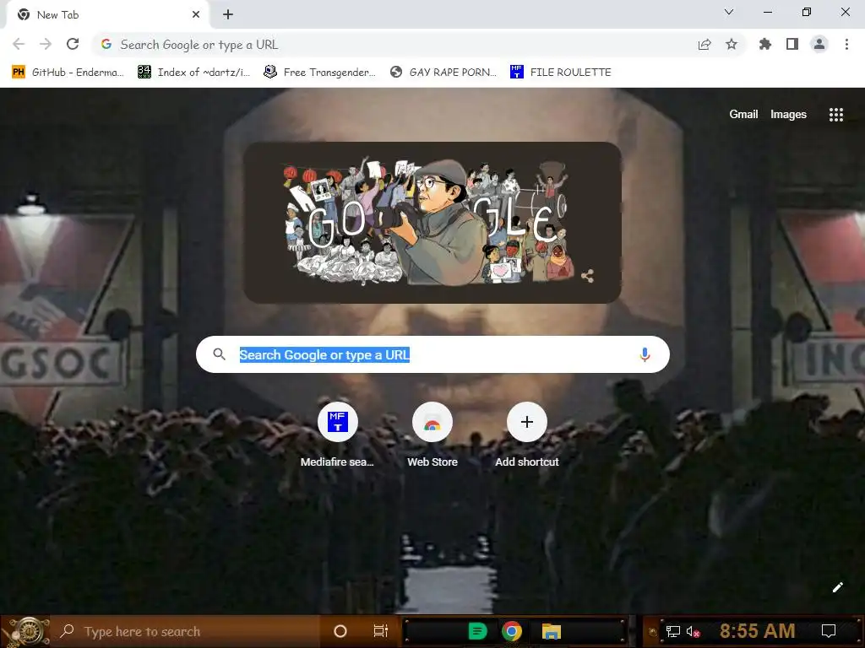
Task: Open the Gmail link
Action: pos(743,114)
